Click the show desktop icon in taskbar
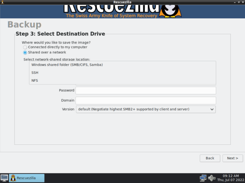245x183 pixels. pyautogui.click(x=4, y=178)
